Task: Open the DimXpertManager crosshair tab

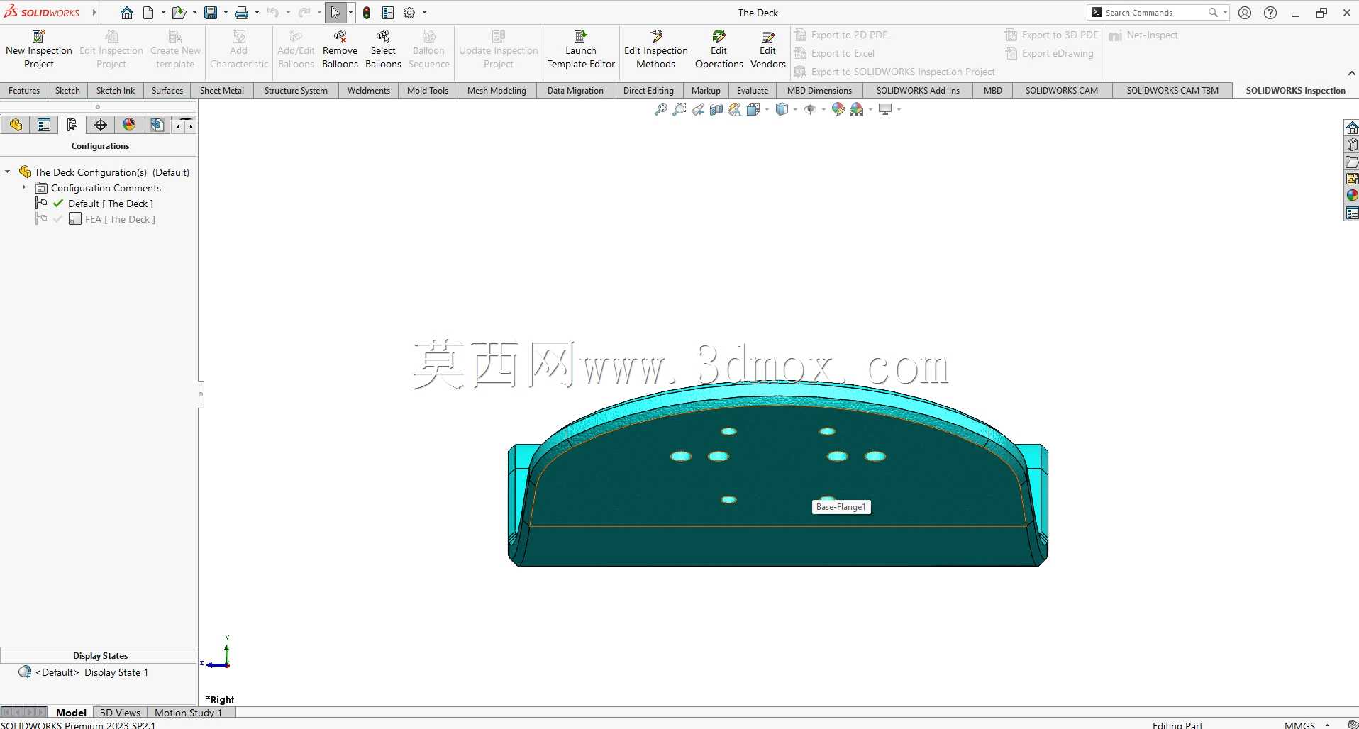Action: pos(101,126)
